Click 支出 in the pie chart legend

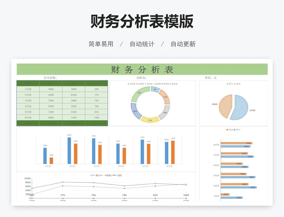[237, 84]
